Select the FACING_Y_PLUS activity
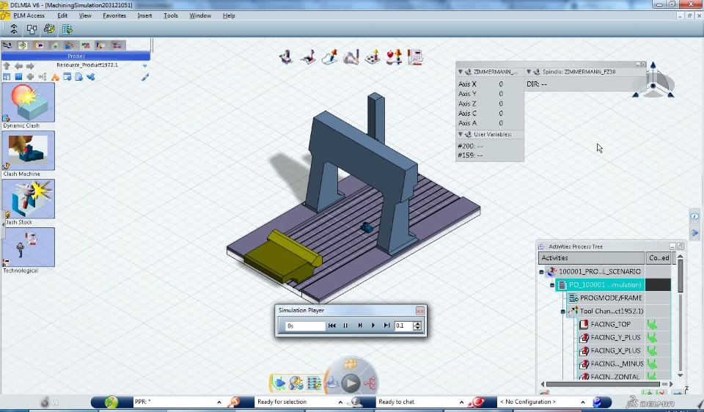 pos(615,337)
